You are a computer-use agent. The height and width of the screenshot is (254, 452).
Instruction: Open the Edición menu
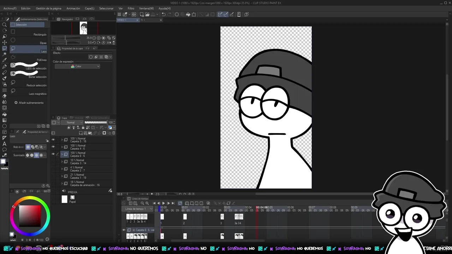[x=26, y=8]
